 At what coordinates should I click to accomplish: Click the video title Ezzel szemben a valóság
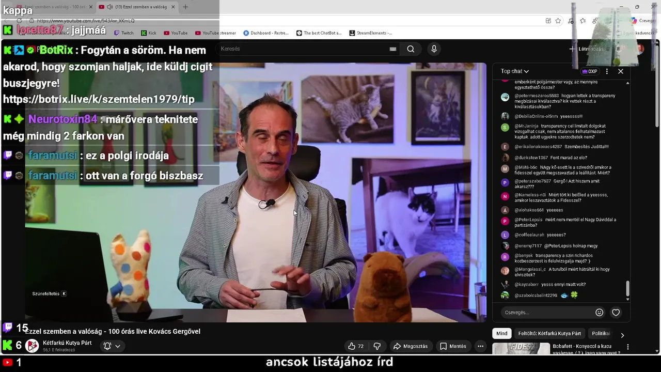coord(113,332)
